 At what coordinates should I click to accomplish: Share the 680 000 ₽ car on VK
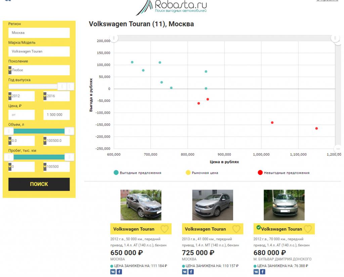(x=256, y=272)
